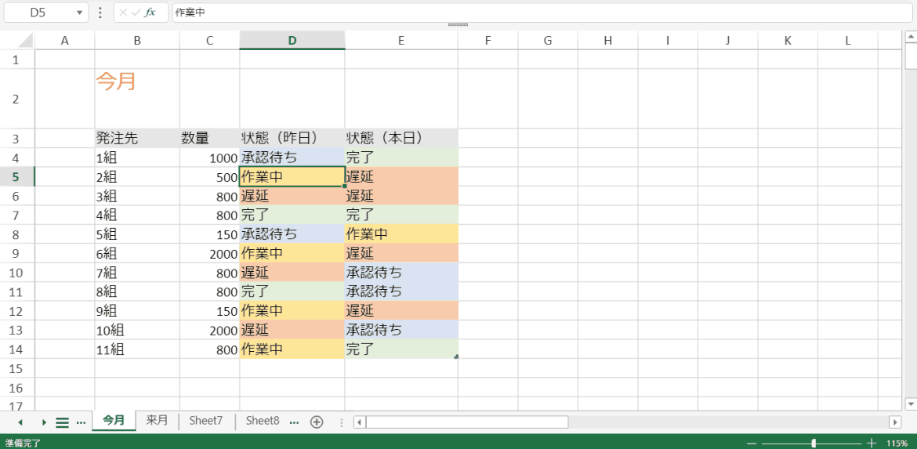Viewport: 917px width, 449px height.
Task: Select the 今月 title cell
Action: point(137,98)
